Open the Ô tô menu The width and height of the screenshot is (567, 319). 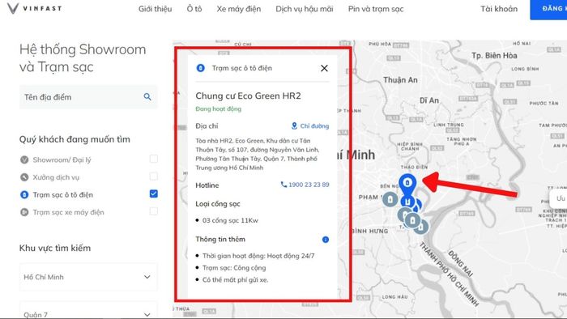tap(194, 9)
